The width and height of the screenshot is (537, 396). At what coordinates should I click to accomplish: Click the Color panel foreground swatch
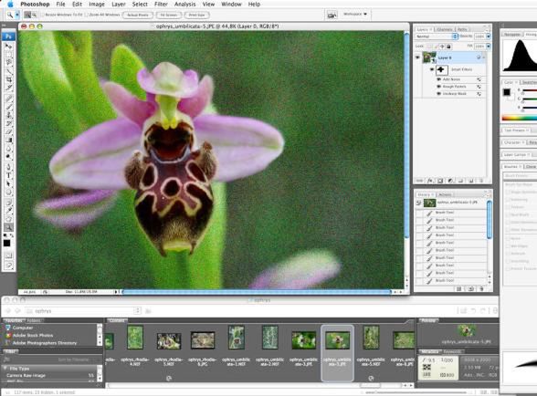[x=507, y=92]
